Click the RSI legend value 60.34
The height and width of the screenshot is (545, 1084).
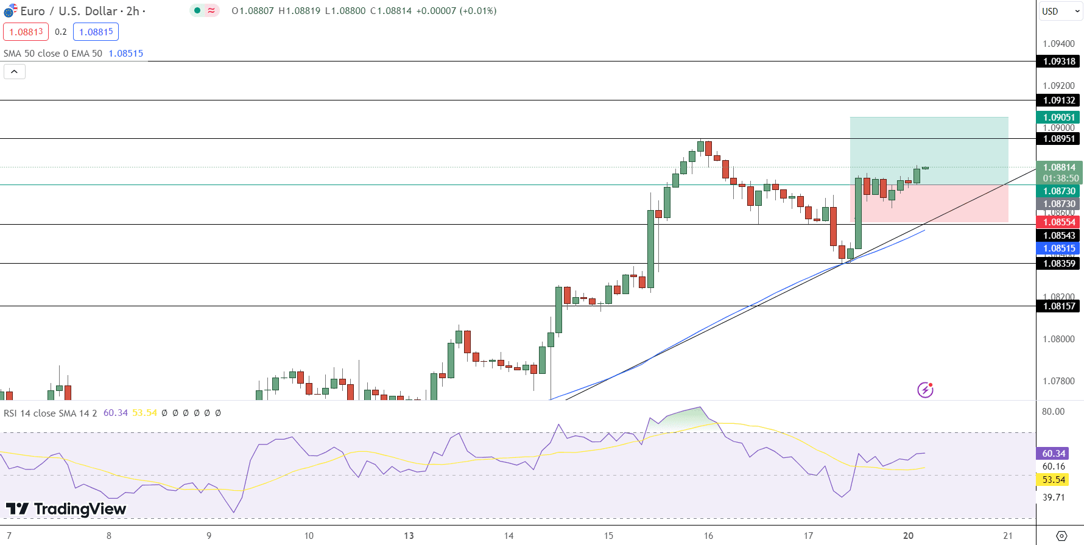pyautogui.click(x=116, y=413)
